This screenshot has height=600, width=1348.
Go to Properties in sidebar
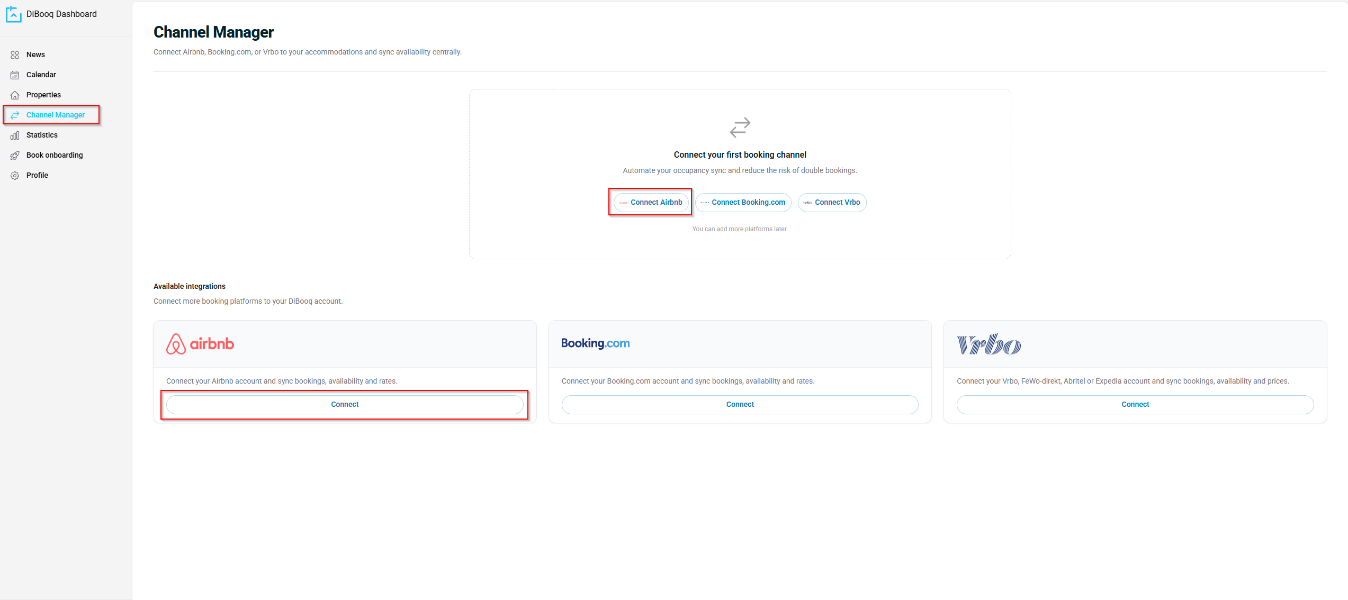pos(43,95)
